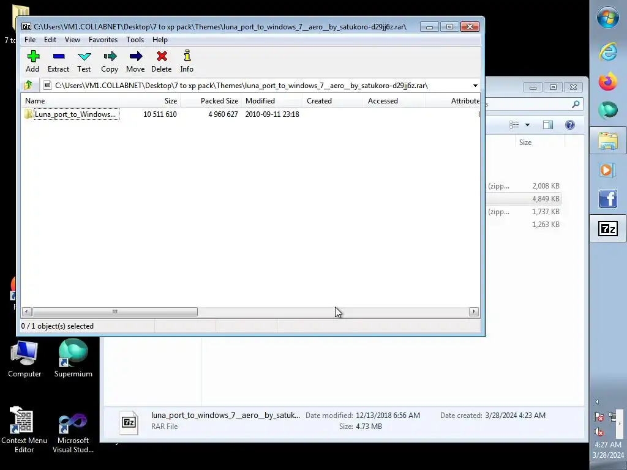
Task: Open the Favorites menu
Action: [103, 40]
